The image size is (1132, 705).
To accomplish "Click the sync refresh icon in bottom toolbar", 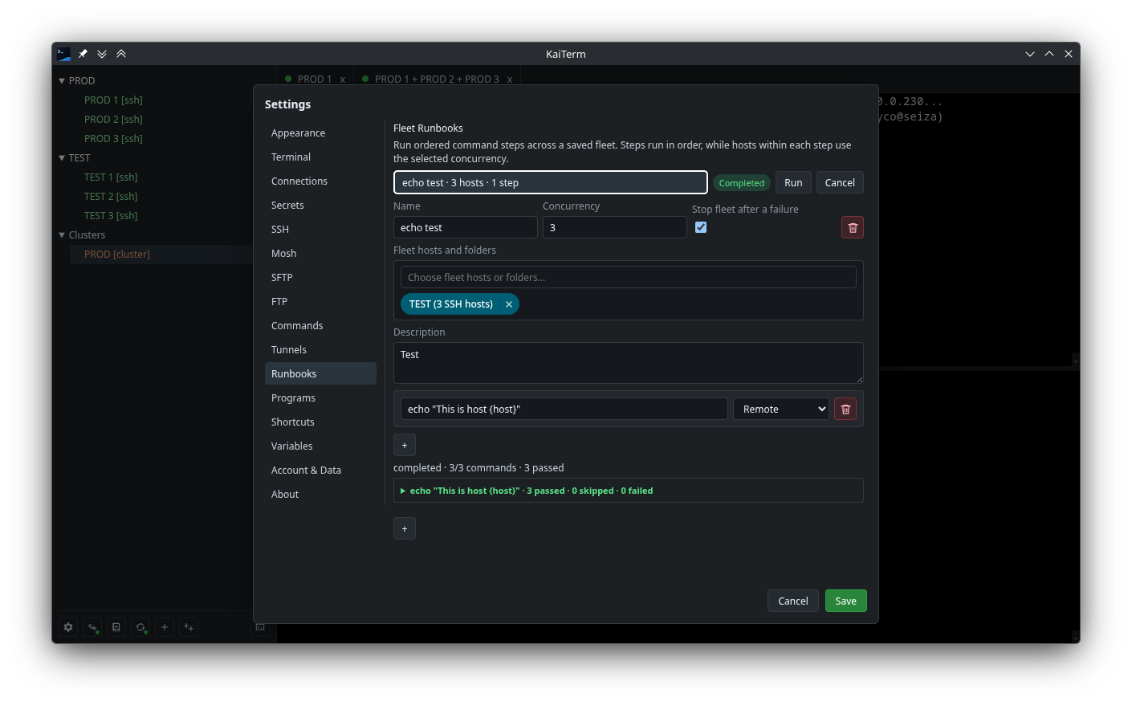I will [140, 627].
